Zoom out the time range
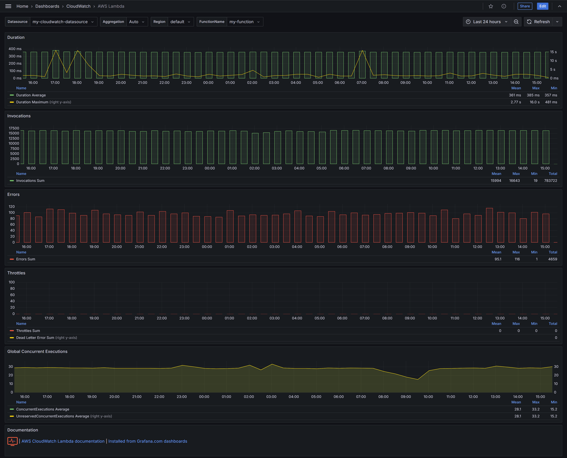This screenshot has height=458, width=567. [516, 22]
